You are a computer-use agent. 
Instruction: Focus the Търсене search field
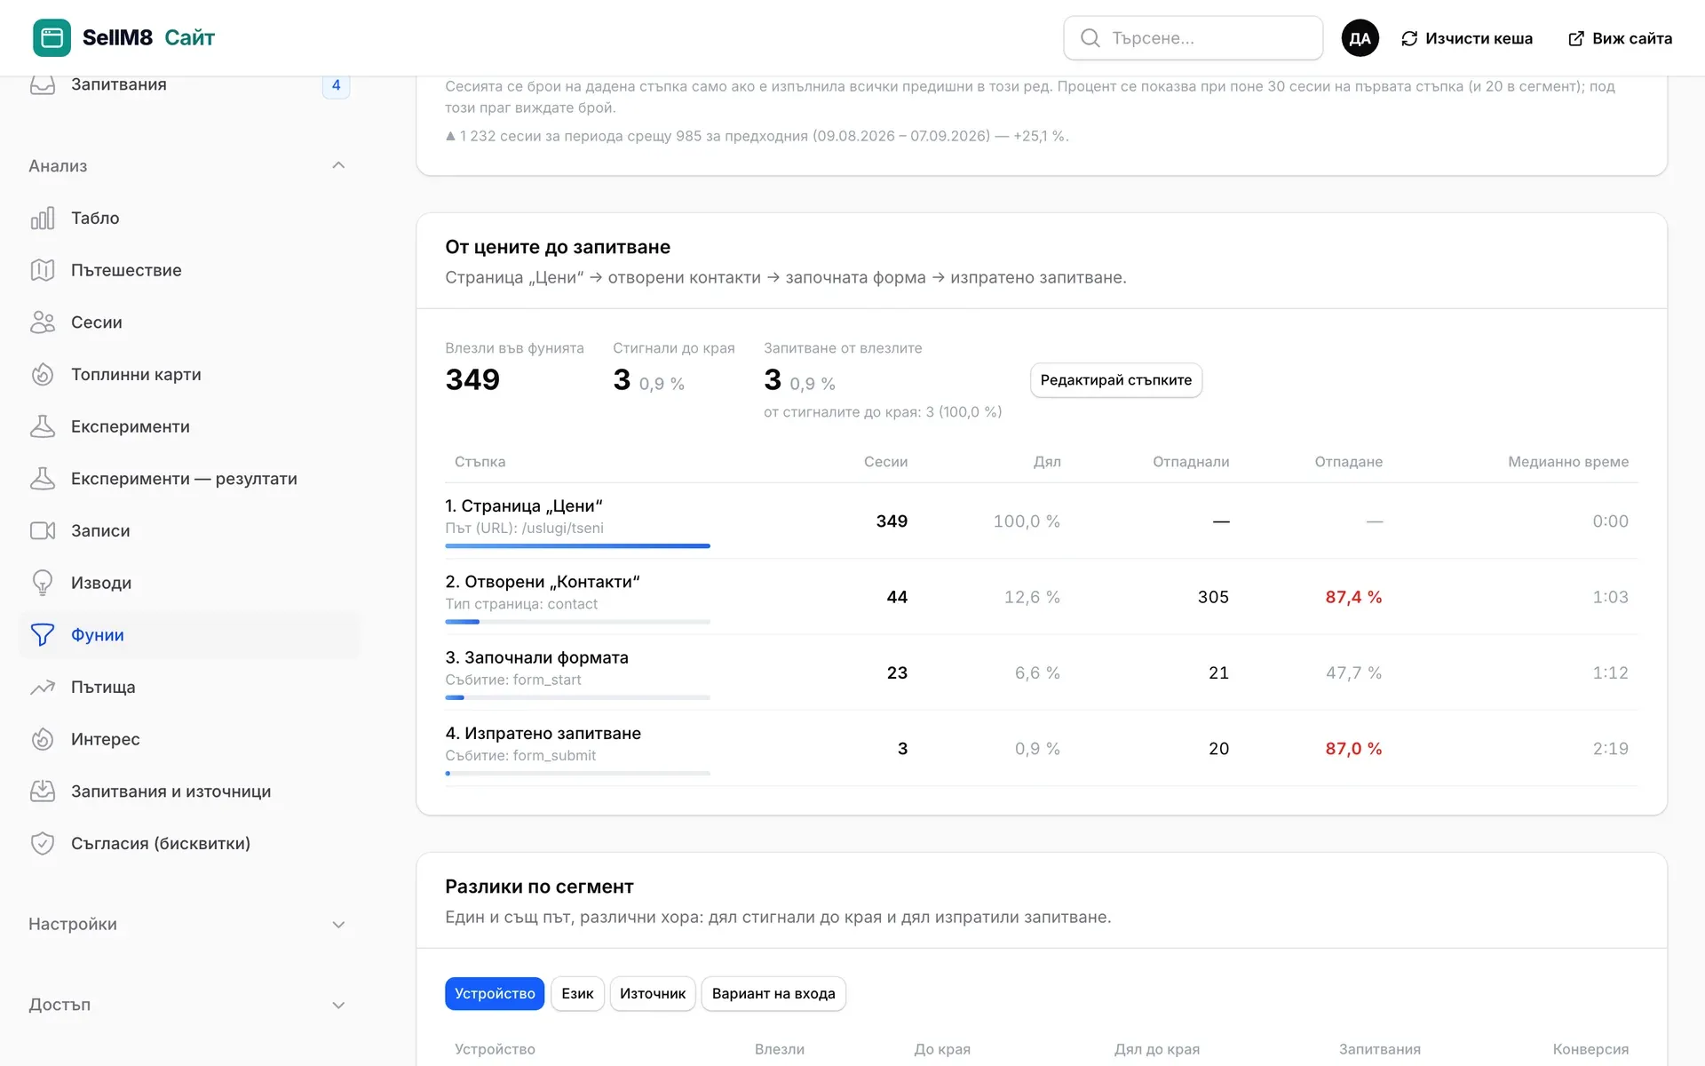coord(1193,37)
